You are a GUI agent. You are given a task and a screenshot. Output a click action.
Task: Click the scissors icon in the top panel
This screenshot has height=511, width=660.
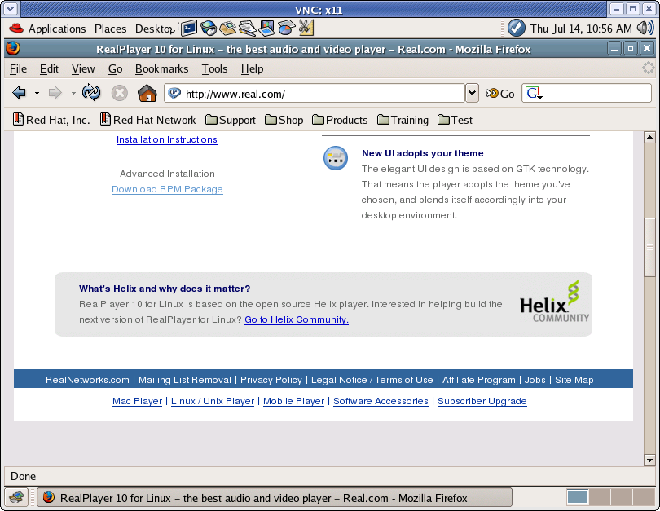coord(306,29)
